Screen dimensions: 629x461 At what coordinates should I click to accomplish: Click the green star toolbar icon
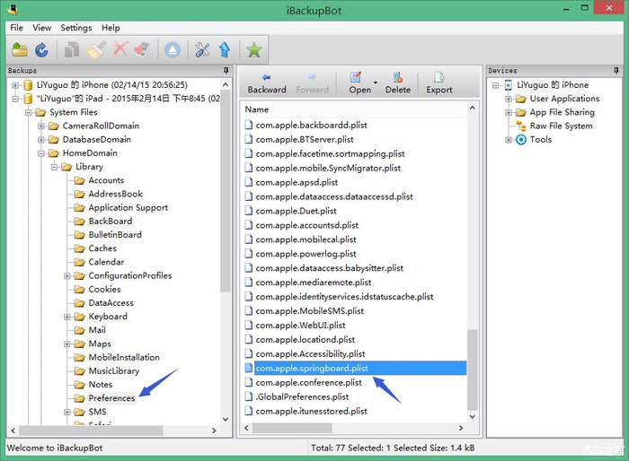tap(254, 50)
